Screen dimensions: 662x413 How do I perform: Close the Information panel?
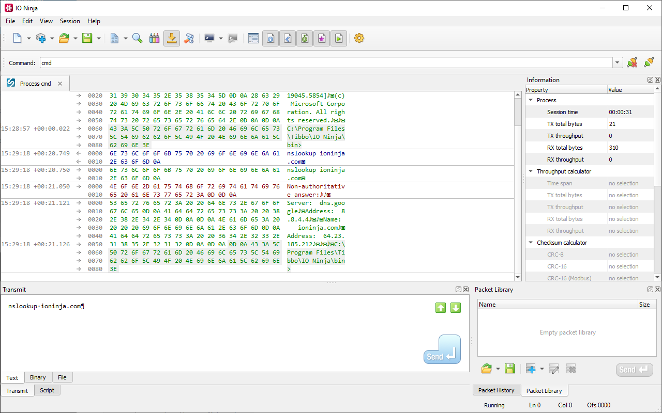click(658, 80)
